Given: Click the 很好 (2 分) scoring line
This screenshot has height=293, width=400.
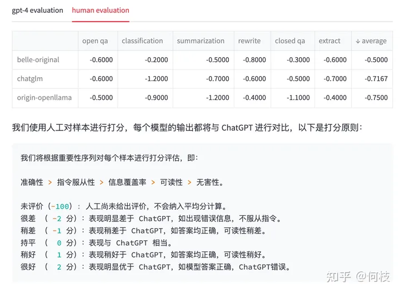Looking at the screenshot, I should pyautogui.click(x=156, y=267).
